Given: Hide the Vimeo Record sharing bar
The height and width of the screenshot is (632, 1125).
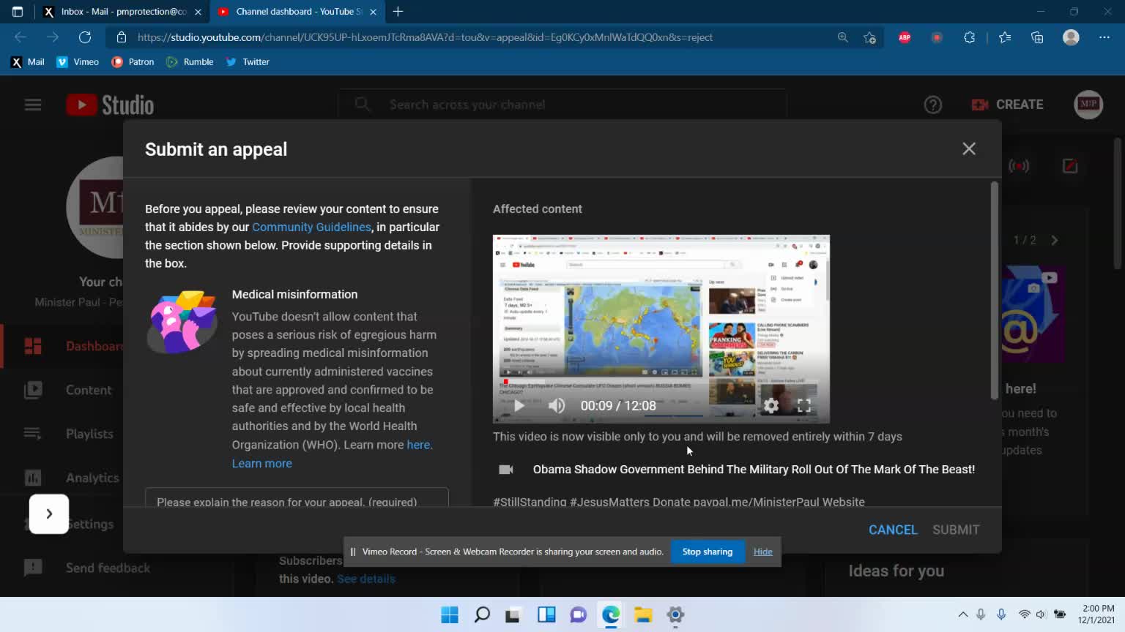Looking at the screenshot, I should [x=762, y=552].
